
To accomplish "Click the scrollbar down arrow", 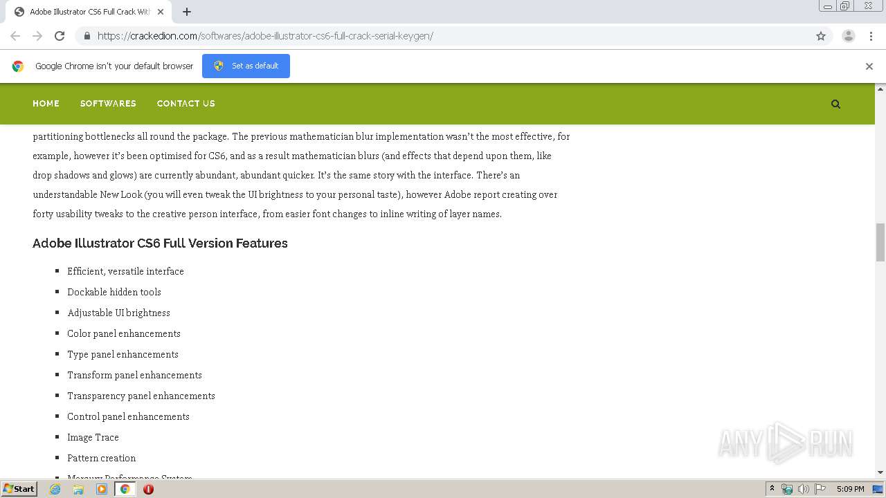I will [880, 472].
